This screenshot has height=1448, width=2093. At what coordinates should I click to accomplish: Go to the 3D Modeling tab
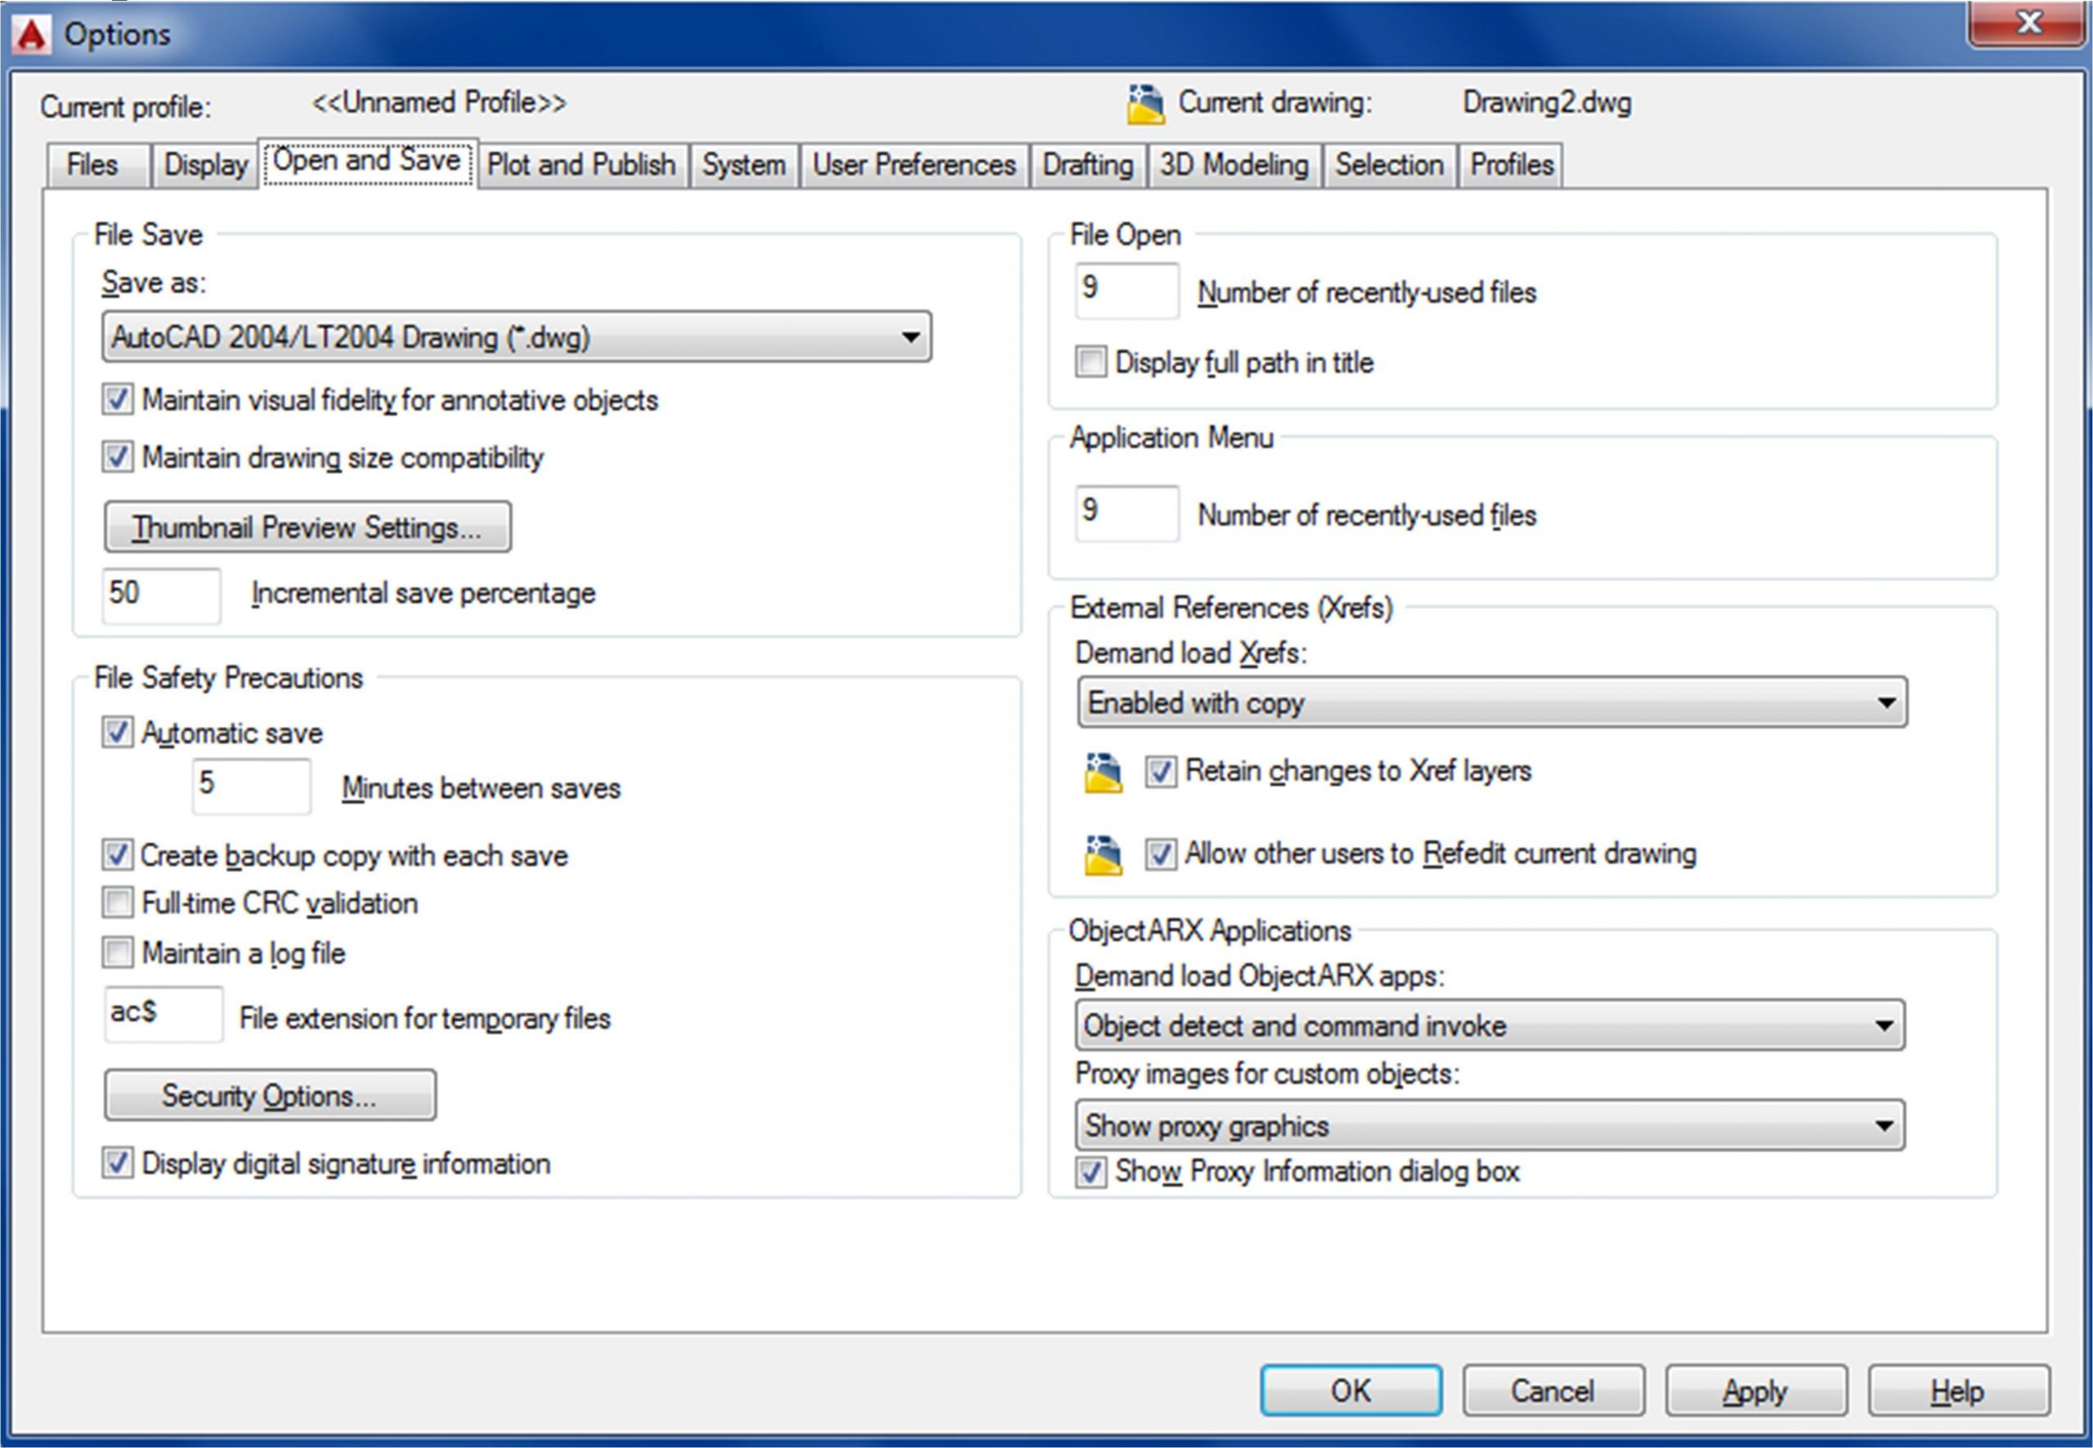[x=1234, y=165]
